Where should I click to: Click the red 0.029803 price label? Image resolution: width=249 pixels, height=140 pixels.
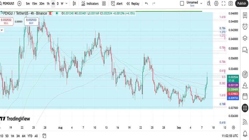(233, 94)
